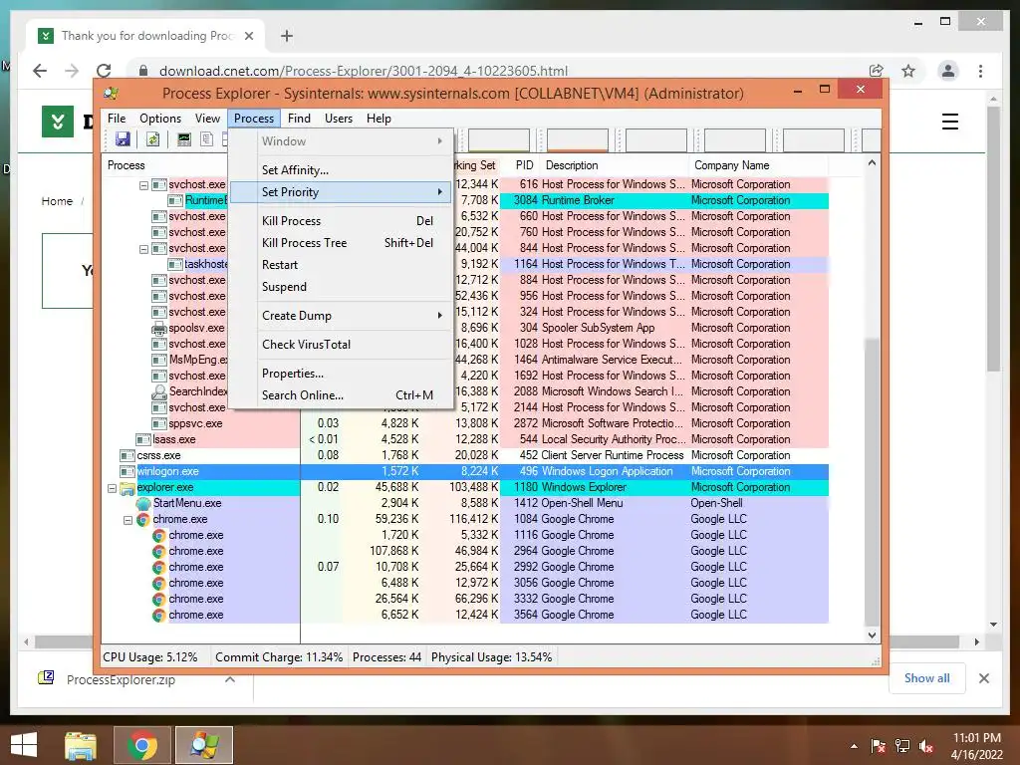Image resolution: width=1020 pixels, height=765 pixels.
Task: Click the download.cnet.com address bar
Action: (496, 71)
